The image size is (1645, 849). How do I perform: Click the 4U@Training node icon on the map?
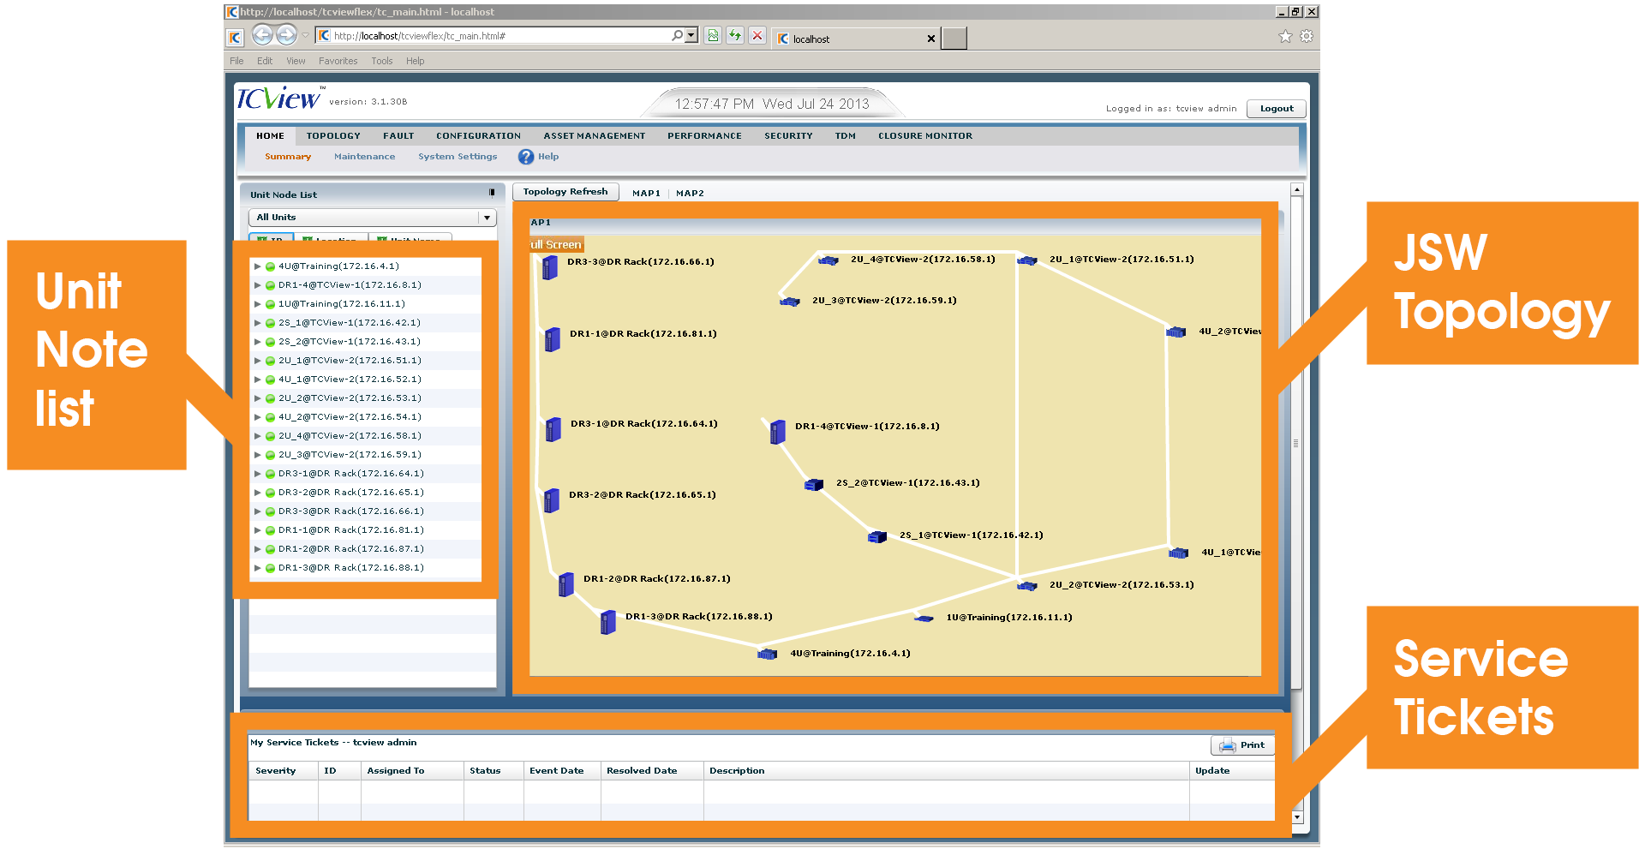[x=768, y=655]
